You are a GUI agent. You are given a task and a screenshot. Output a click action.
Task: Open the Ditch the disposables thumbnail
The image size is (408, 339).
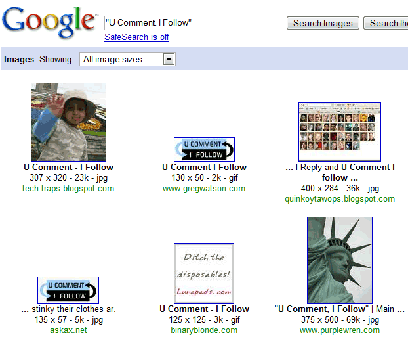[204, 273]
